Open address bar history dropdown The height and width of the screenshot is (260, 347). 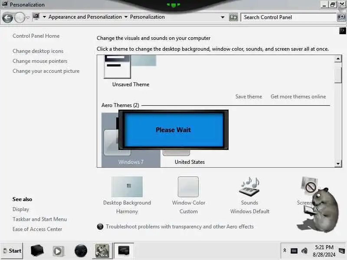click(223, 17)
